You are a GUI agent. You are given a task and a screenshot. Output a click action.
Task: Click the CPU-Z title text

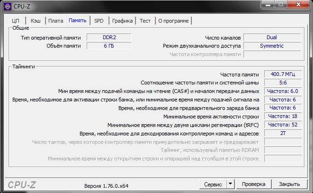tap(22, 6)
